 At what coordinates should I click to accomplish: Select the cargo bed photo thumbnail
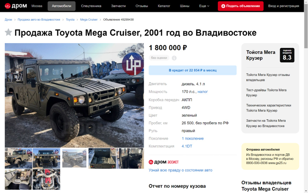tap(102, 159)
